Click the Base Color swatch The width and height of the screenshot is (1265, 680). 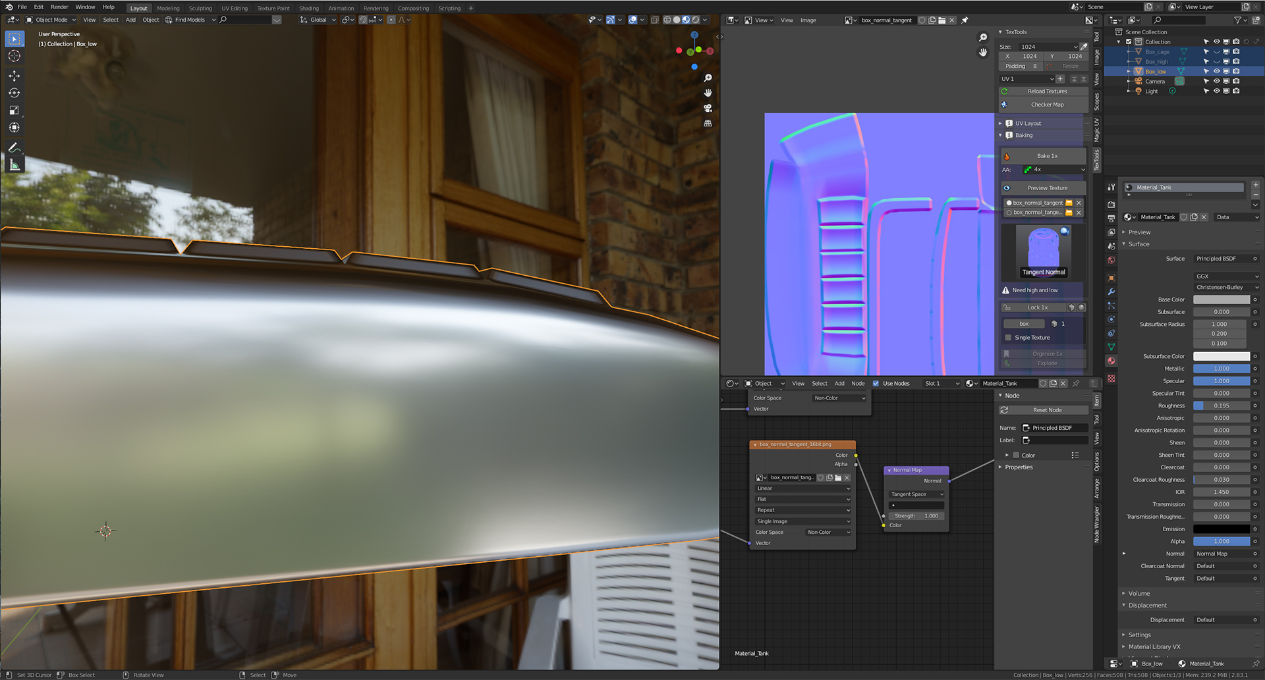coord(1222,300)
